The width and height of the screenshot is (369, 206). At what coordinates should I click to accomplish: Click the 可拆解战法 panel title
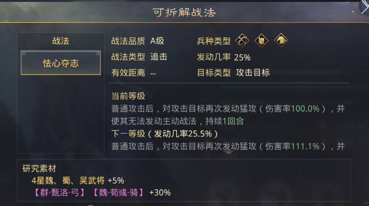(x=184, y=13)
